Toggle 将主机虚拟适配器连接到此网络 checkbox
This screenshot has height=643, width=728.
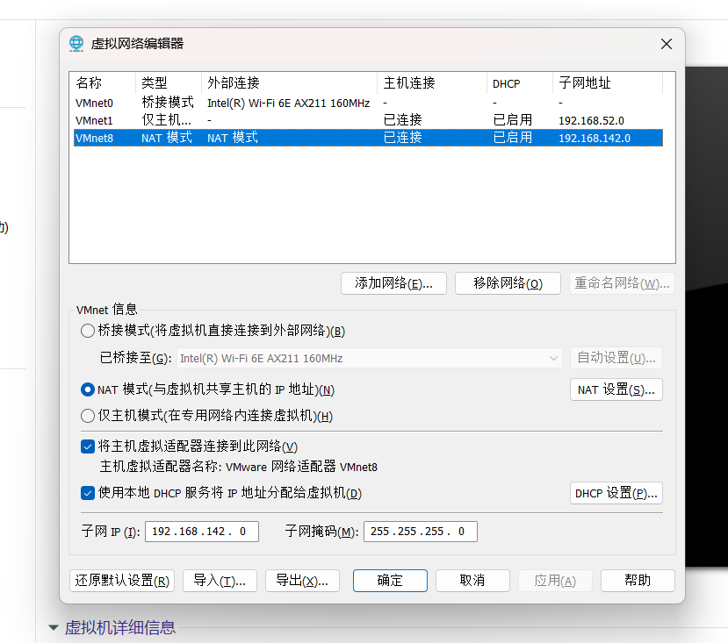click(x=88, y=447)
